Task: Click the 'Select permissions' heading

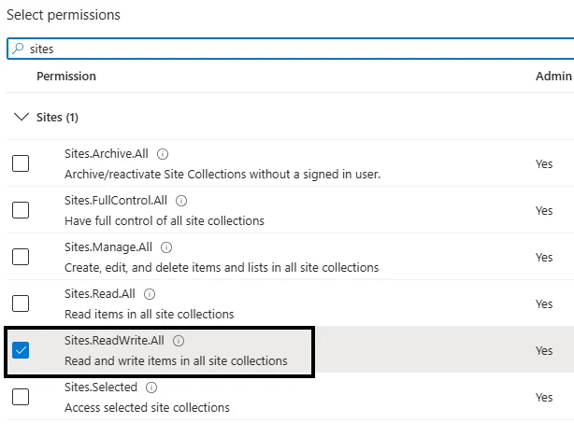Action: (64, 15)
